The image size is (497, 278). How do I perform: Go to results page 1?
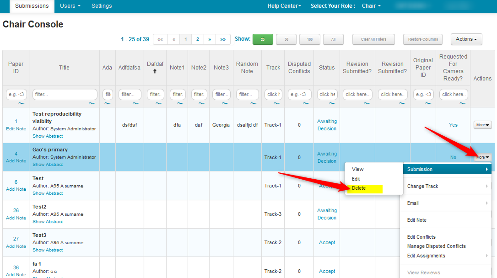tap(186, 39)
